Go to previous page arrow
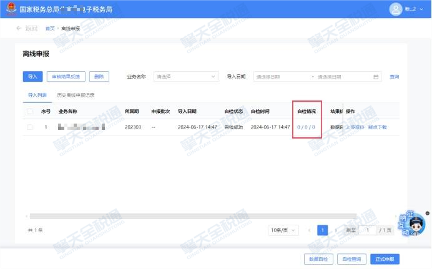The width and height of the screenshot is (432, 269). [309, 230]
